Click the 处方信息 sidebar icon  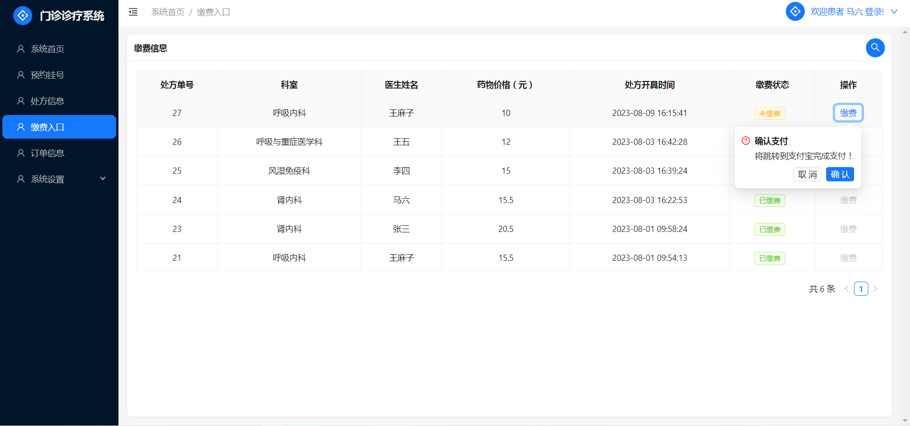[x=21, y=101]
